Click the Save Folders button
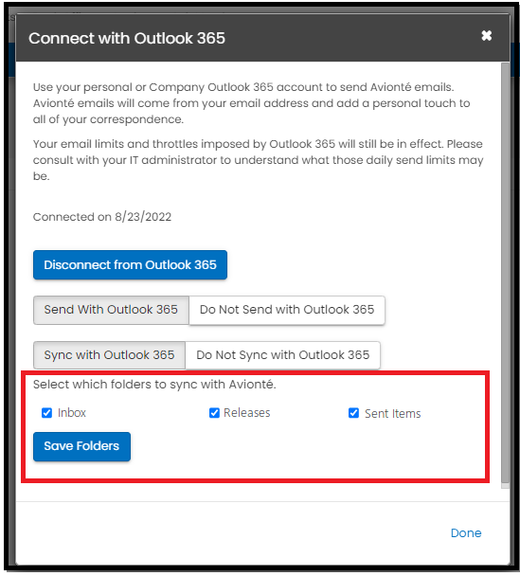This screenshot has width=520, height=576. (81, 446)
